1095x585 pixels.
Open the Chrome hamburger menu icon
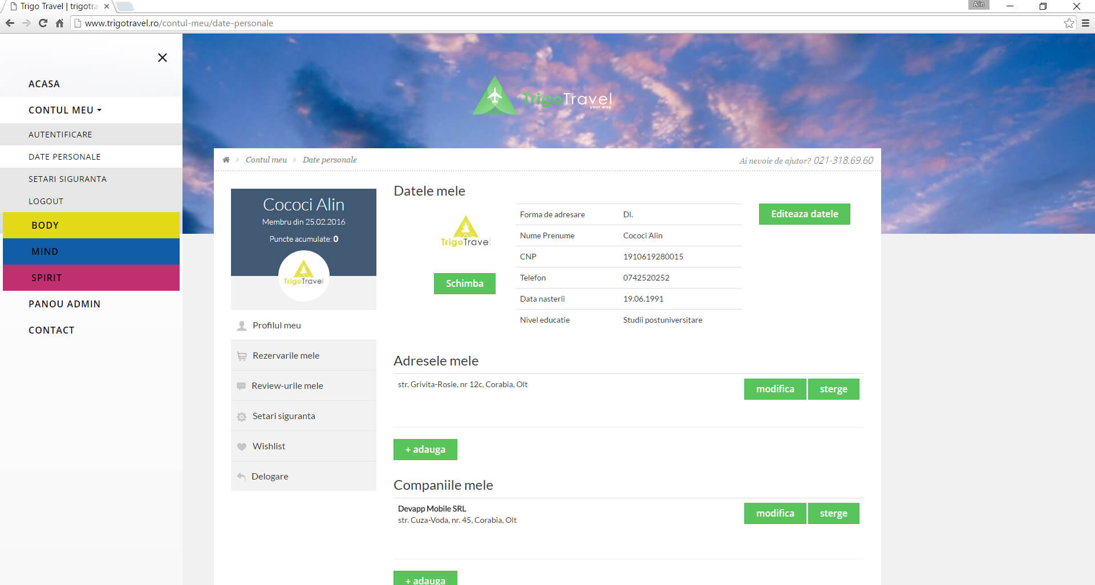(1085, 23)
